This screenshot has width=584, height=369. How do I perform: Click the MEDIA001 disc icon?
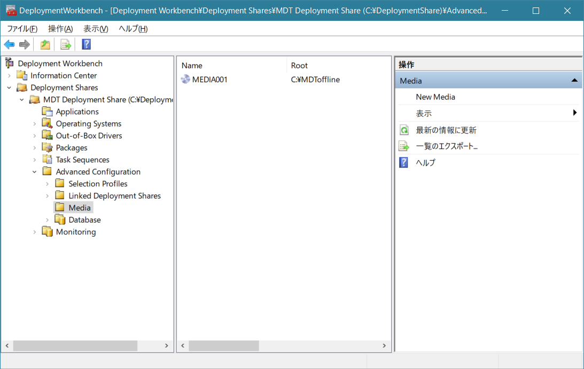(185, 80)
